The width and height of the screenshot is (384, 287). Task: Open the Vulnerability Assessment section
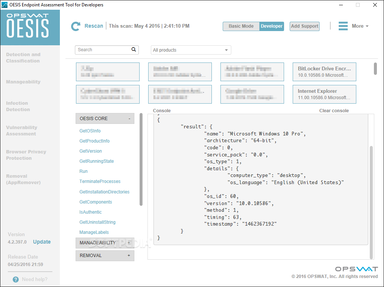[22, 131]
